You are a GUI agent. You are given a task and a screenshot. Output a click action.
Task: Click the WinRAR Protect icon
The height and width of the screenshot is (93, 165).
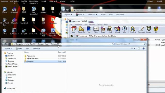coord(149,29)
